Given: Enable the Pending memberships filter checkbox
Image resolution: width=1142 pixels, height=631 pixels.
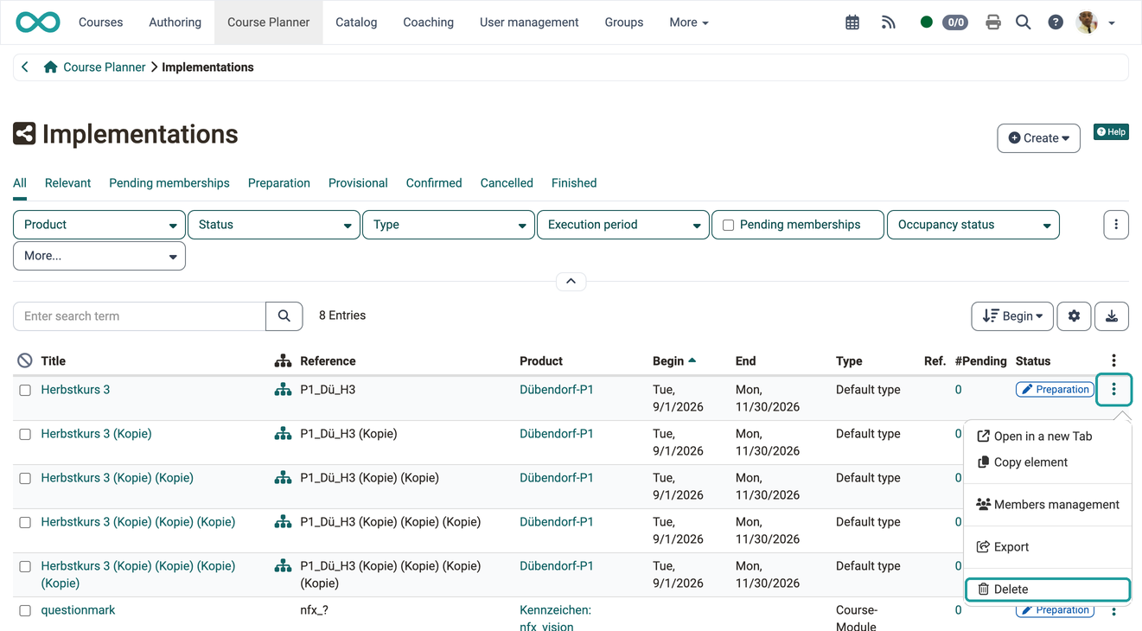Looking at the screenshot, I should point(728,225).
